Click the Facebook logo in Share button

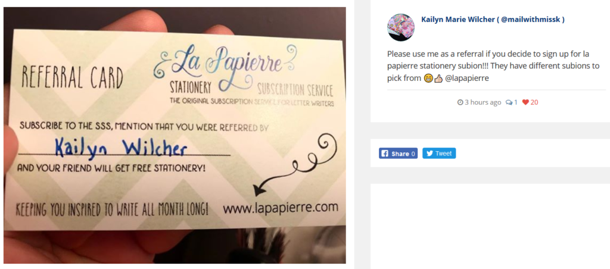point(385,153)
